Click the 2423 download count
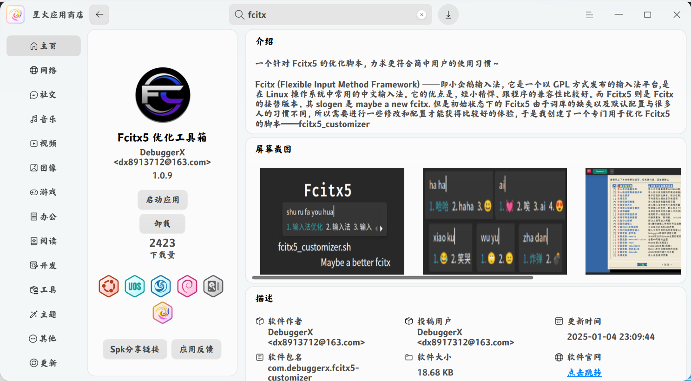The width and height of the screenshot is (691, 381). [163, 243]
